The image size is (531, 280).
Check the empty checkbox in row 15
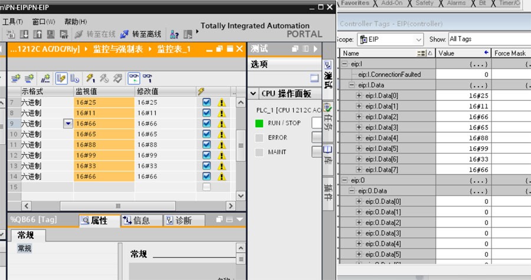point(206,187)
